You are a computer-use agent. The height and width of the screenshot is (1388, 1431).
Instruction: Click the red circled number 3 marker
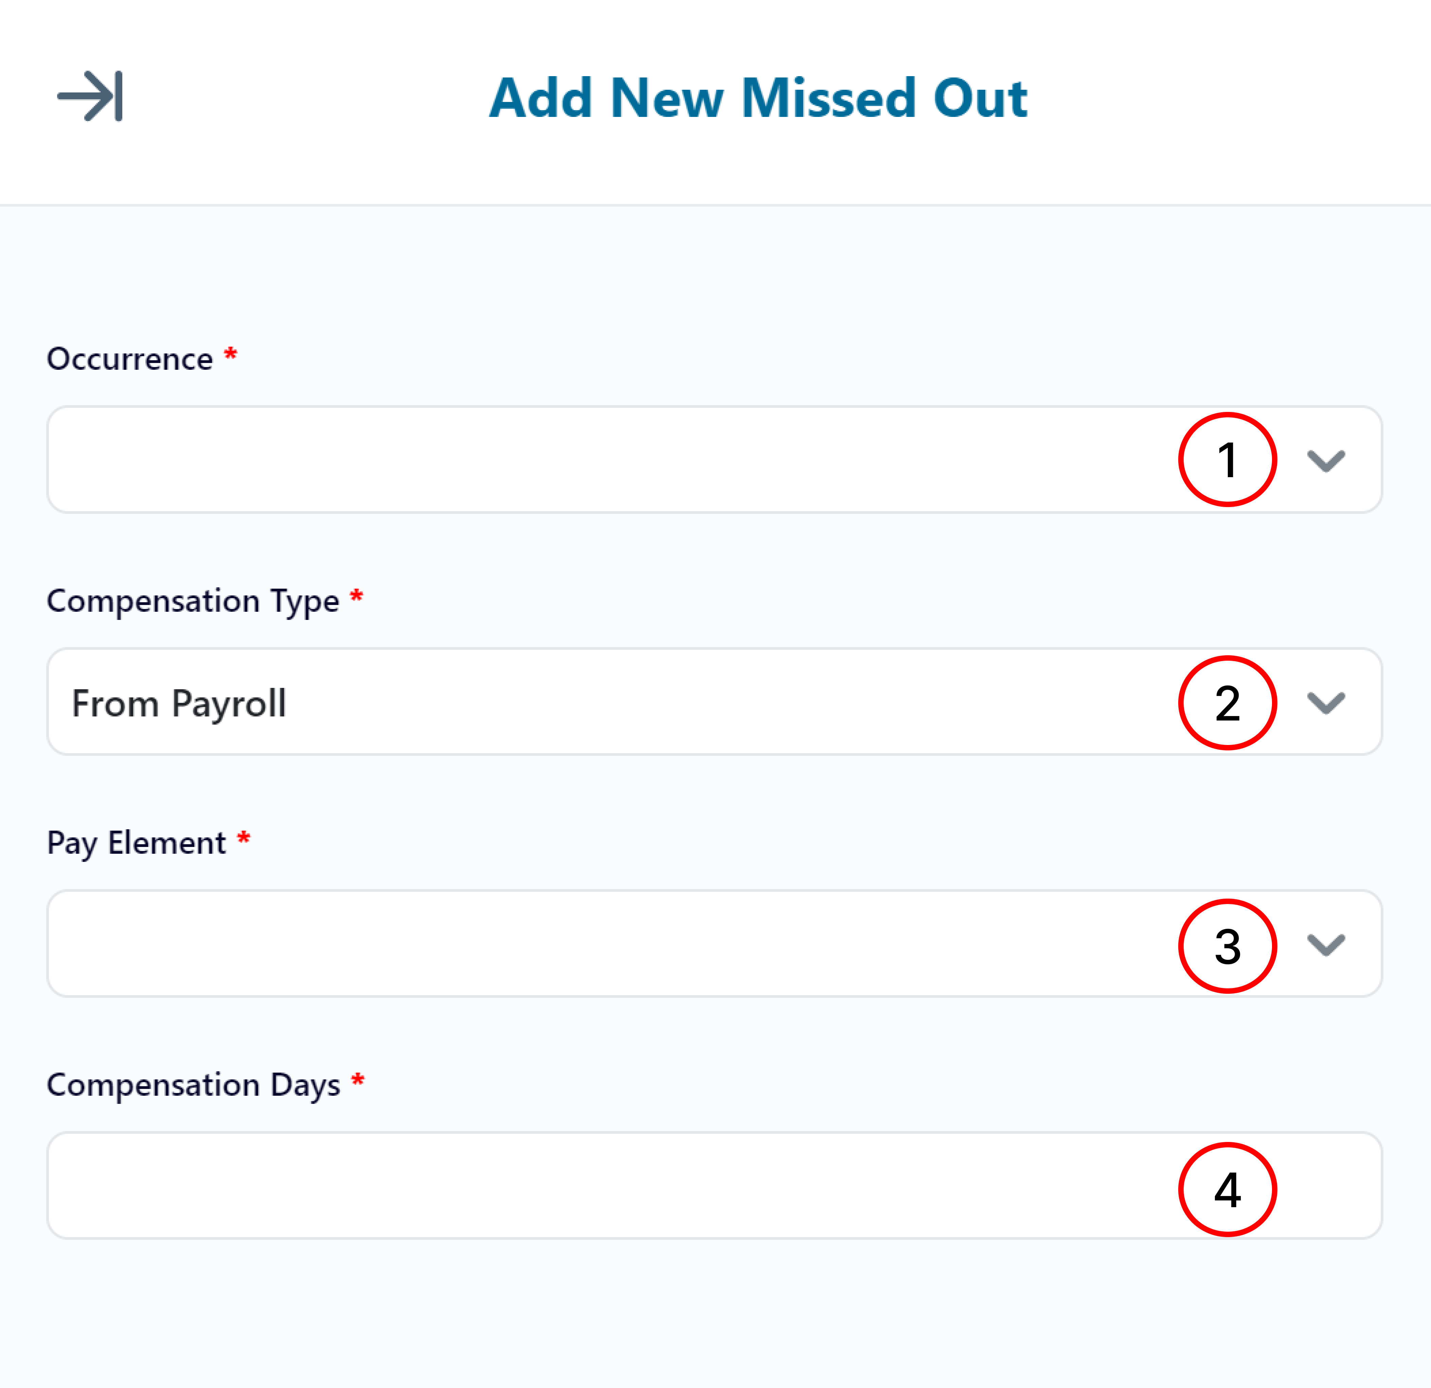(1227, 946)
